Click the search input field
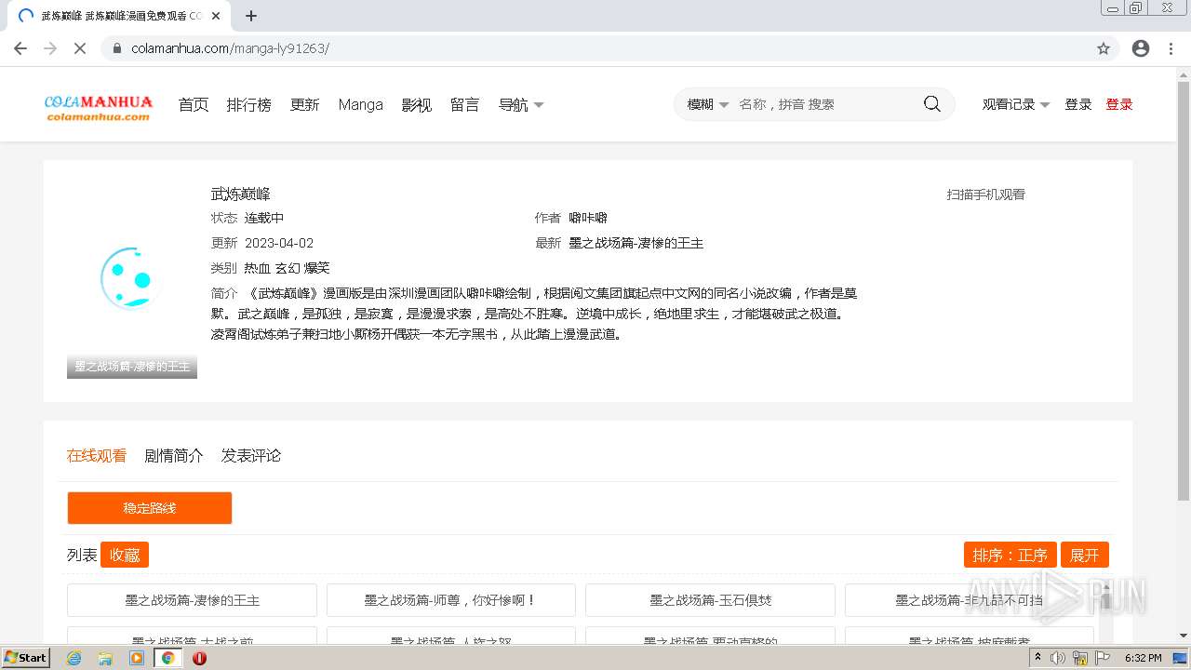The width and height of the screenshot is (1191, 670). pyautogui.click(x=823, y=104)
